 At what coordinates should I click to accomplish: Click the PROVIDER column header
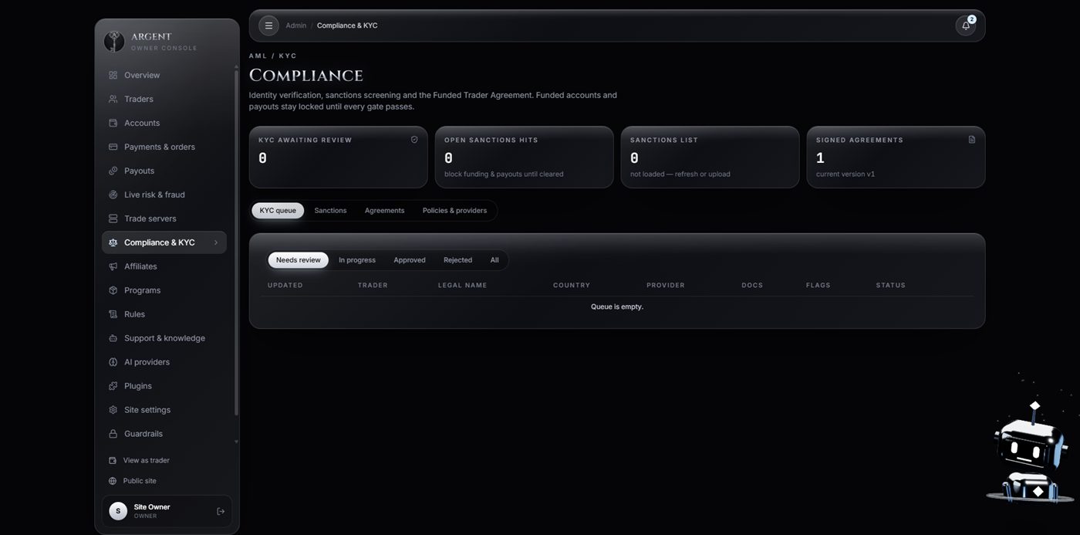(x=666, y=286)
